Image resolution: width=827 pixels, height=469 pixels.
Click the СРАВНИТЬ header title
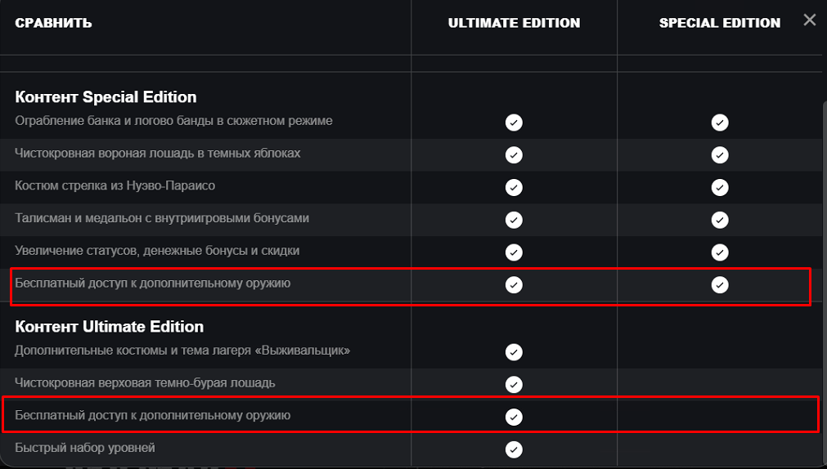tap(53, 23)
